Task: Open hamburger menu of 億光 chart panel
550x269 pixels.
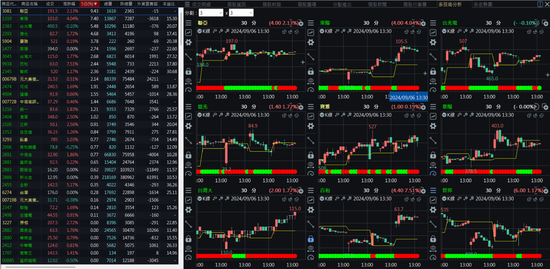Action: tap(188, 107)
